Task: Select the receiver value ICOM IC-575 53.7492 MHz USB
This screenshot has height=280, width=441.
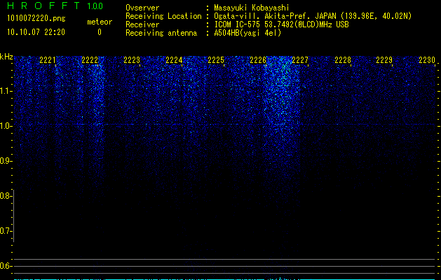Action: coord(281,24)
